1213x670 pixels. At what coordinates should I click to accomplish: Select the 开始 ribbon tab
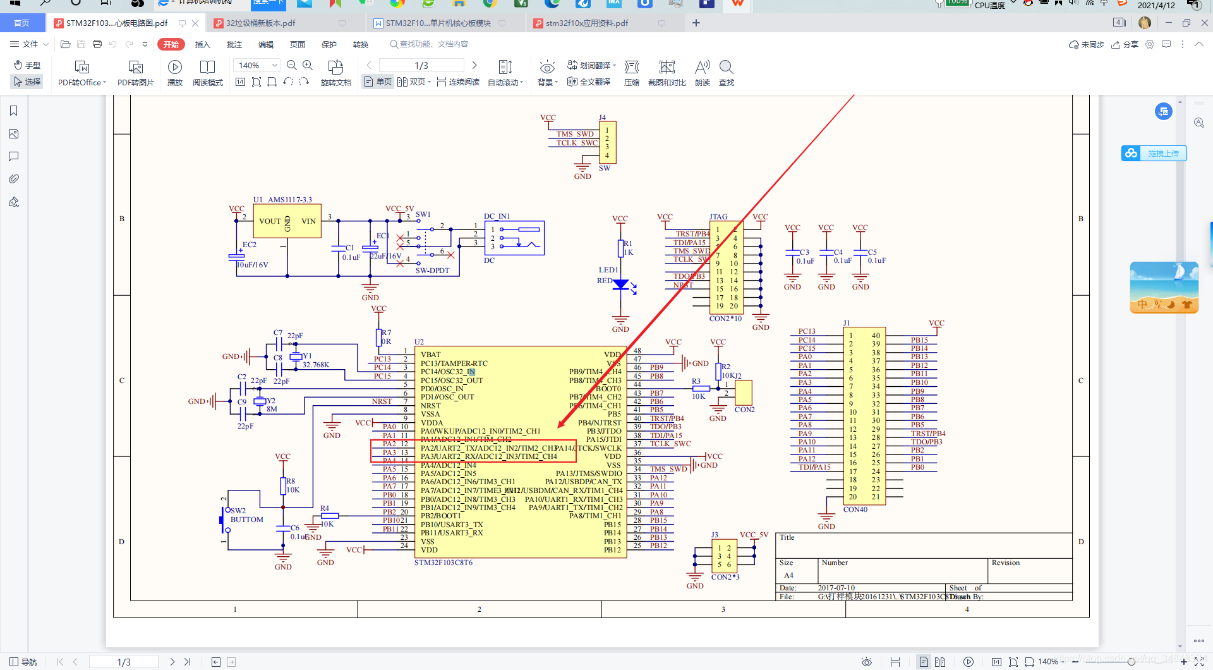171,44
